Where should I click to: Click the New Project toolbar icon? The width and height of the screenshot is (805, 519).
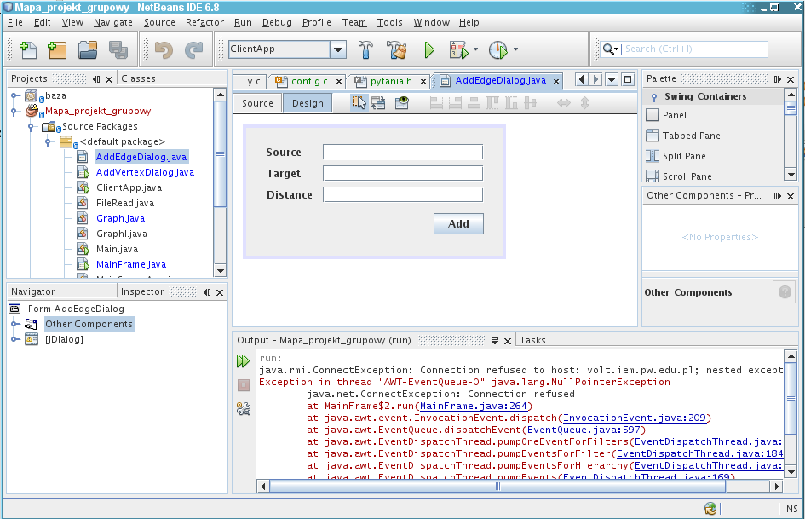(x=57, y=49)
